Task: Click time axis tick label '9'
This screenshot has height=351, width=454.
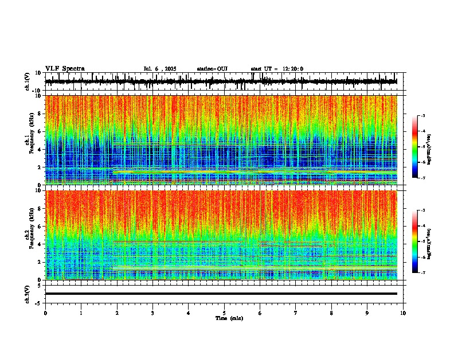Action: pos(367,313)
